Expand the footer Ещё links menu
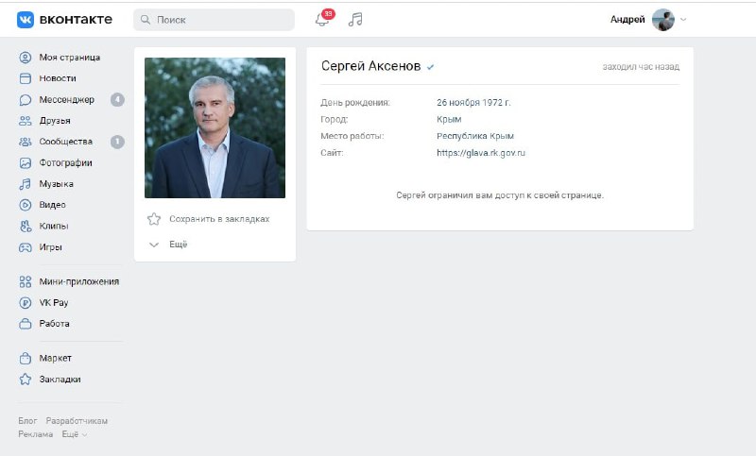 (x=75, y=434)
